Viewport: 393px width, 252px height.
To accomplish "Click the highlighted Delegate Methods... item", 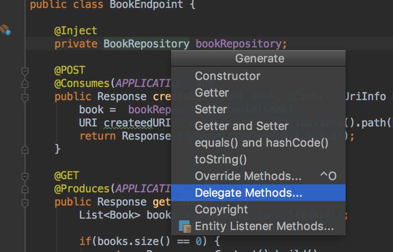I will click(x=258, y=193).
